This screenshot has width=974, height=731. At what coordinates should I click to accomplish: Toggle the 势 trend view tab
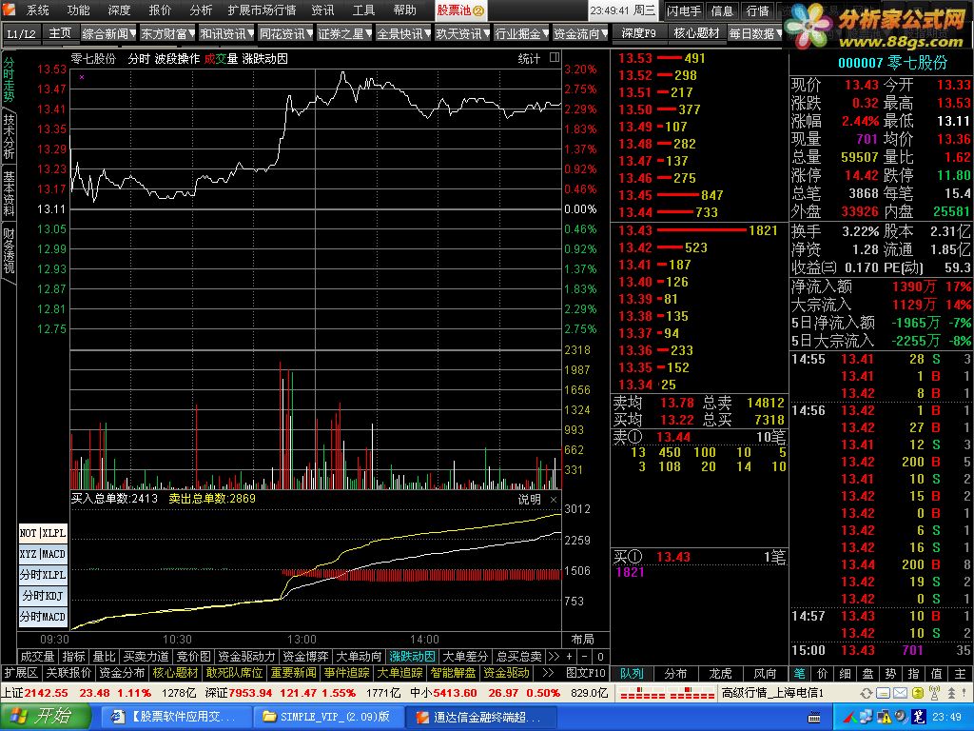[x=890, y=674]
